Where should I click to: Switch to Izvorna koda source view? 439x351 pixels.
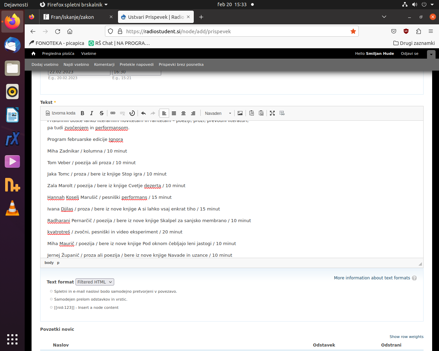pyautogui.click(x=61, y=113)
